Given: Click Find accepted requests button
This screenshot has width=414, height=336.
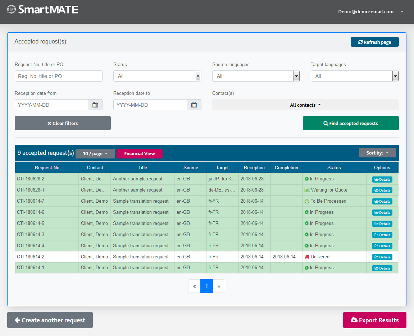Looking at the screenshot, I should 351,123.
